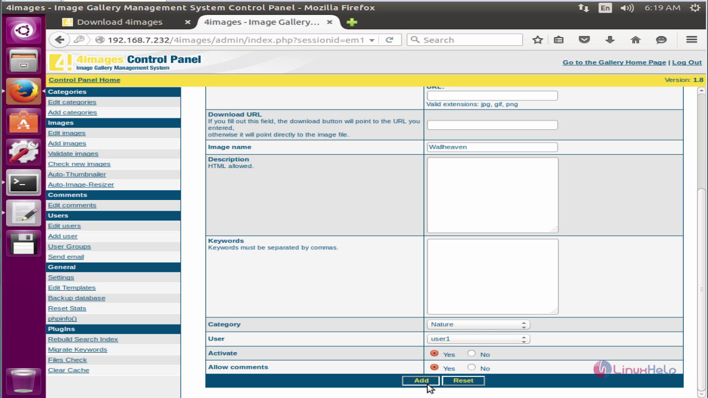708x398 pixels.
Task: Select Yes for Allow comments
Action: click(x=434, y=368)
